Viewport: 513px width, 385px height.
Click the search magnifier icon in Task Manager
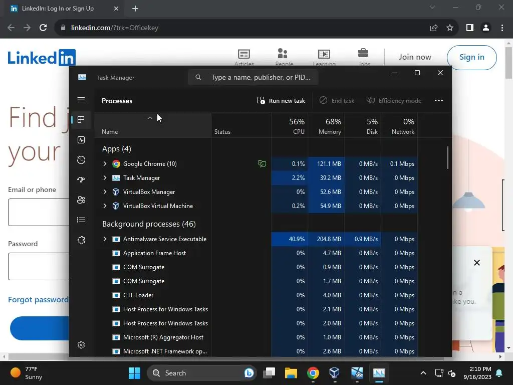[x=198, y=77]
